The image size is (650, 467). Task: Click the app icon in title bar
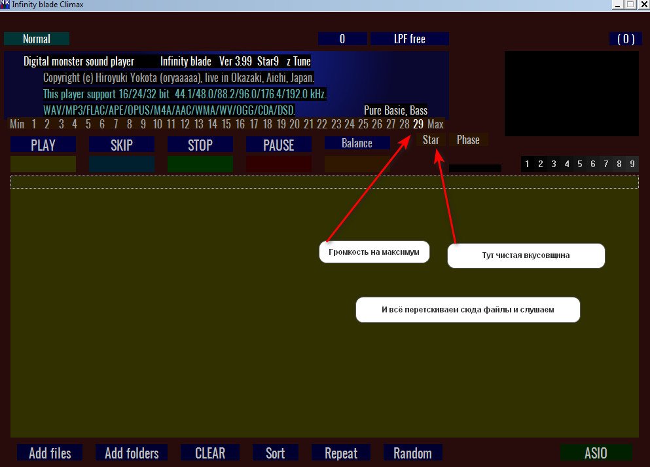pyautogui.click(x=5, y=5)
